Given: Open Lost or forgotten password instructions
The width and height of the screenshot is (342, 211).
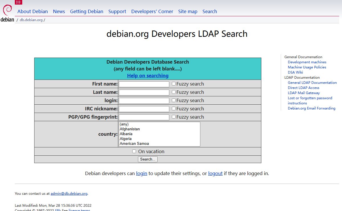Looking at the screenshot, I should (310, 101).
